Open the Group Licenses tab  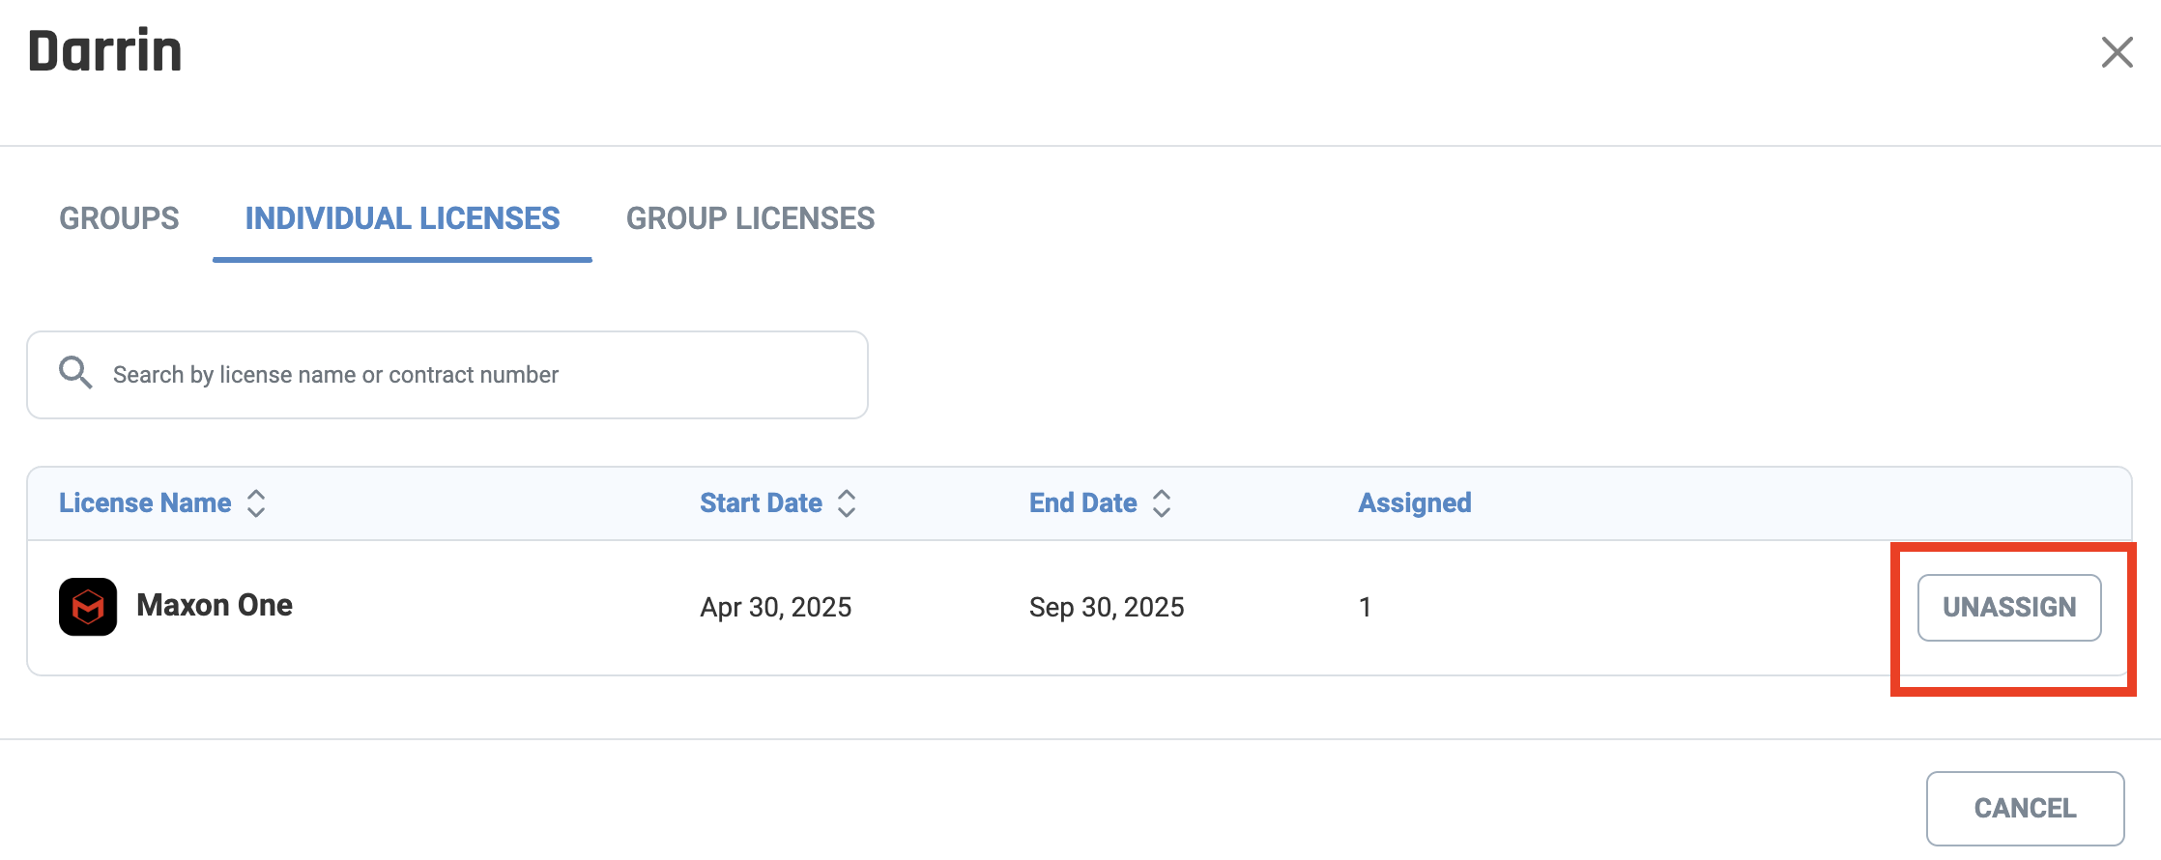tap(750, 218)
